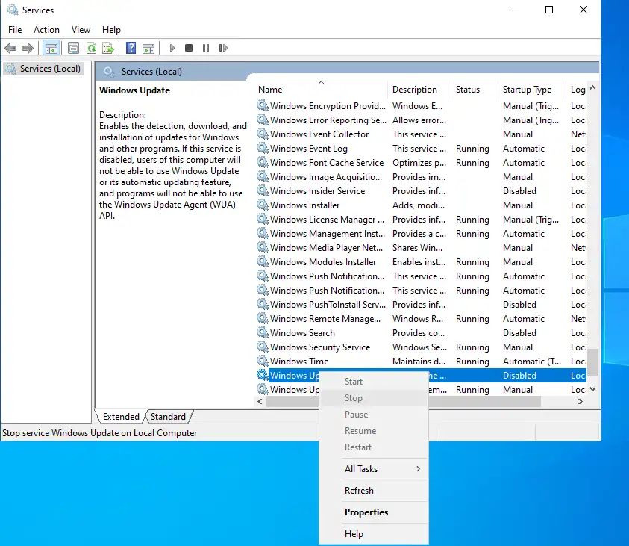This screenshot has width=629, height=546.
Task: Toggle the Show/Hide Console Tree toolbar icon
Action: point(51,48)
